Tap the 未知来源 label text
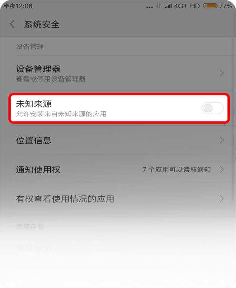236x288 pixels. [x=34, y=104]
